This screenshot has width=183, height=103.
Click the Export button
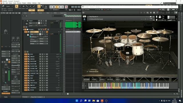[x=8, y=6]
